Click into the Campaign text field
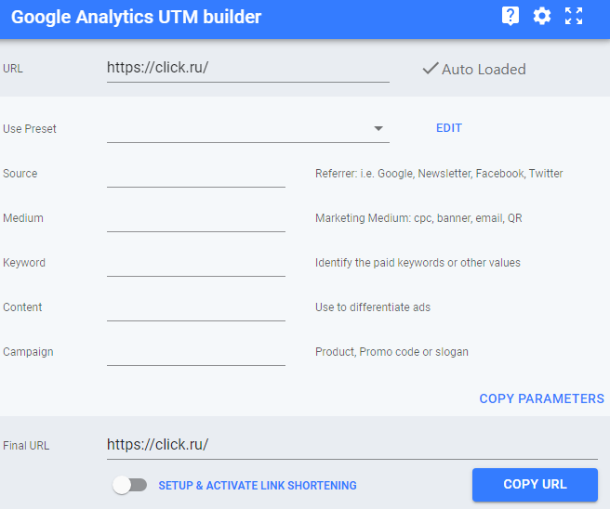The image size is (610, 509). [x=195, y=352]
